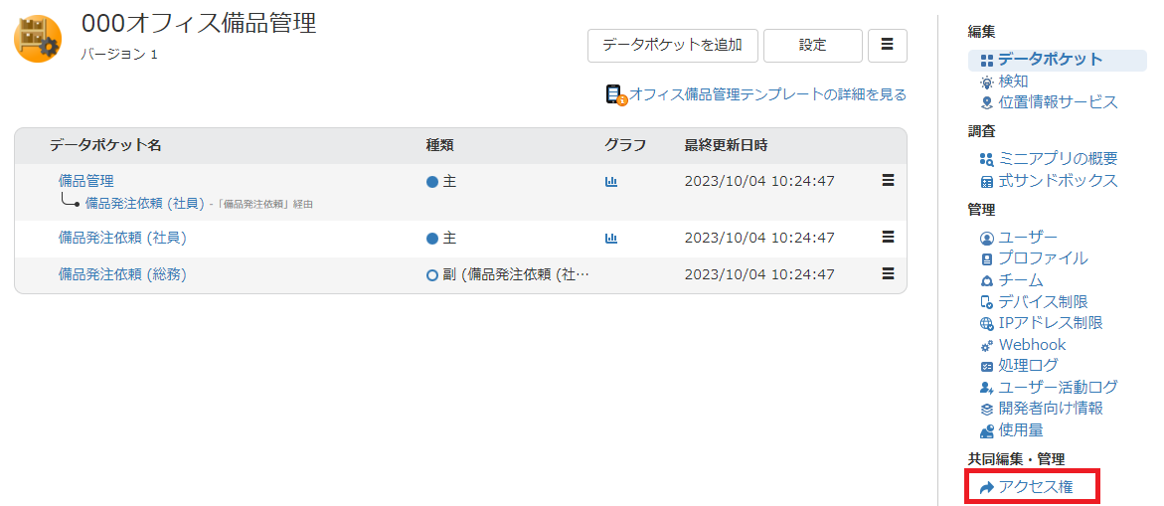Screen dimensions: 1164x506
Task: Open row menu for 備品発注依頼 (総務)
Action: pos(888,273)
